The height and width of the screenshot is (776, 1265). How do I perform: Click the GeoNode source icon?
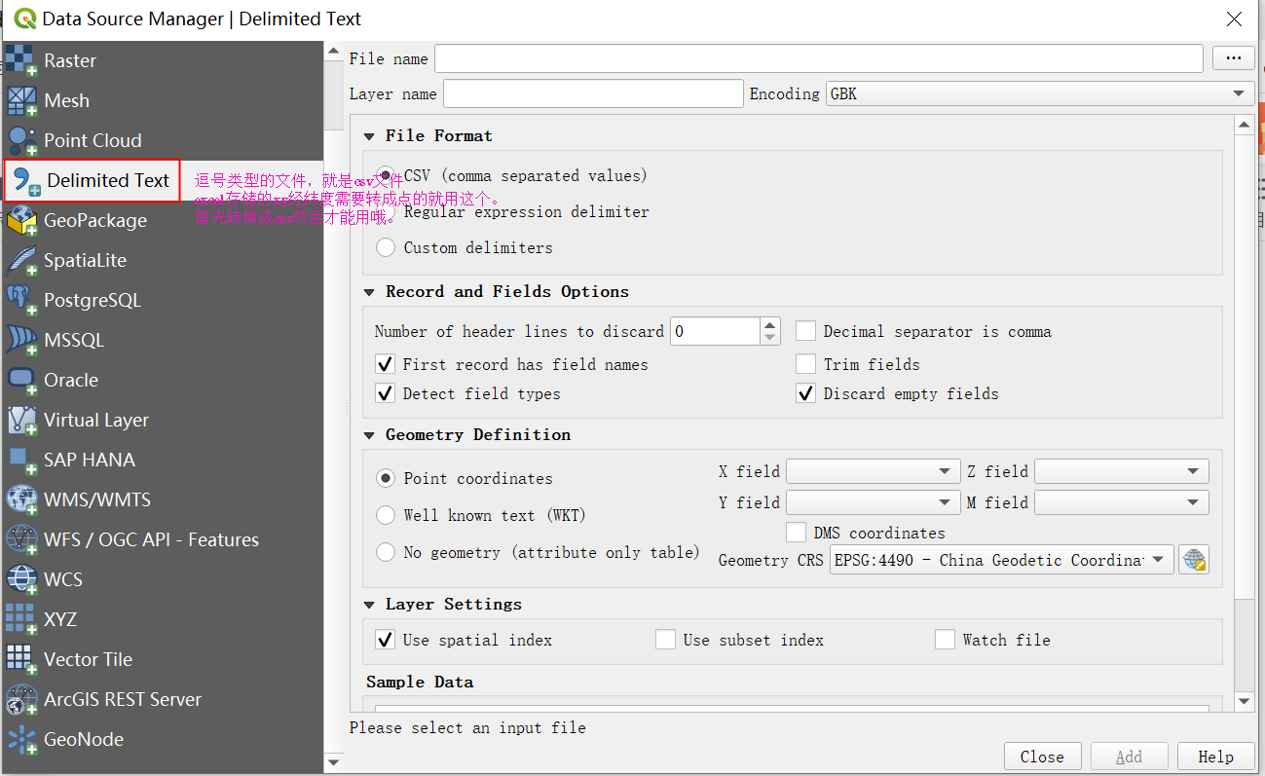(x=21, y=739)
